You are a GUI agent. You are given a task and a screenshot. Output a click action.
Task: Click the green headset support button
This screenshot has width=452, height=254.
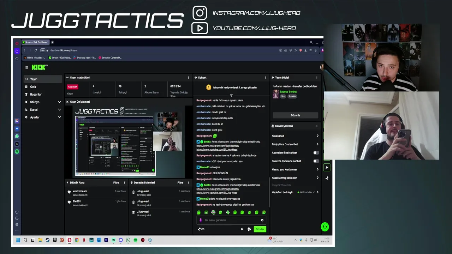click(x=325, y=227)
